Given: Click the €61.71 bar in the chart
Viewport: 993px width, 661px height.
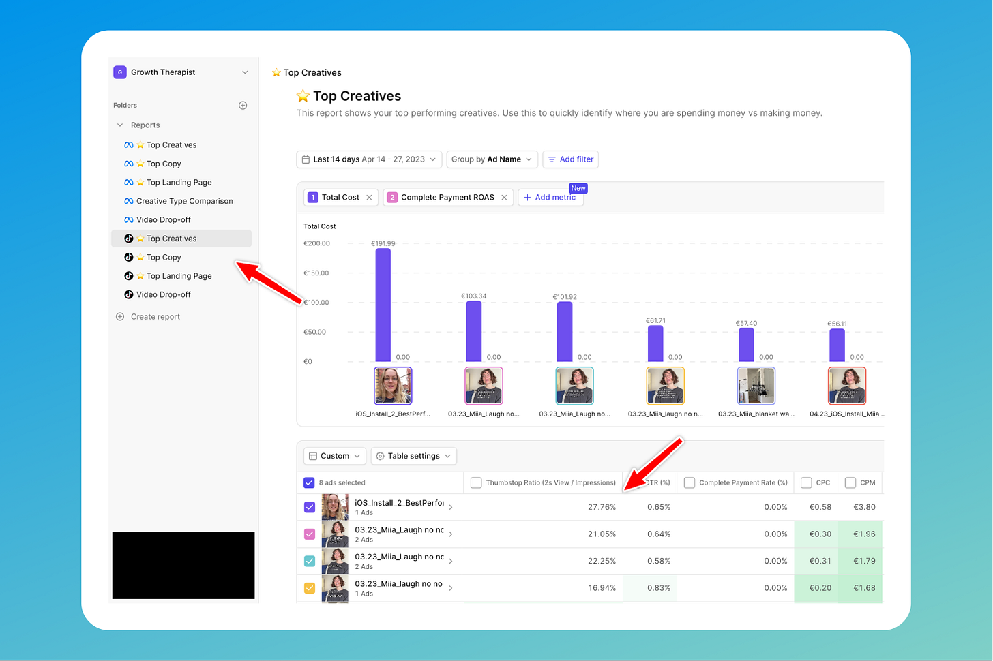Looking at the screenshot, I should [x=655, y=343].
